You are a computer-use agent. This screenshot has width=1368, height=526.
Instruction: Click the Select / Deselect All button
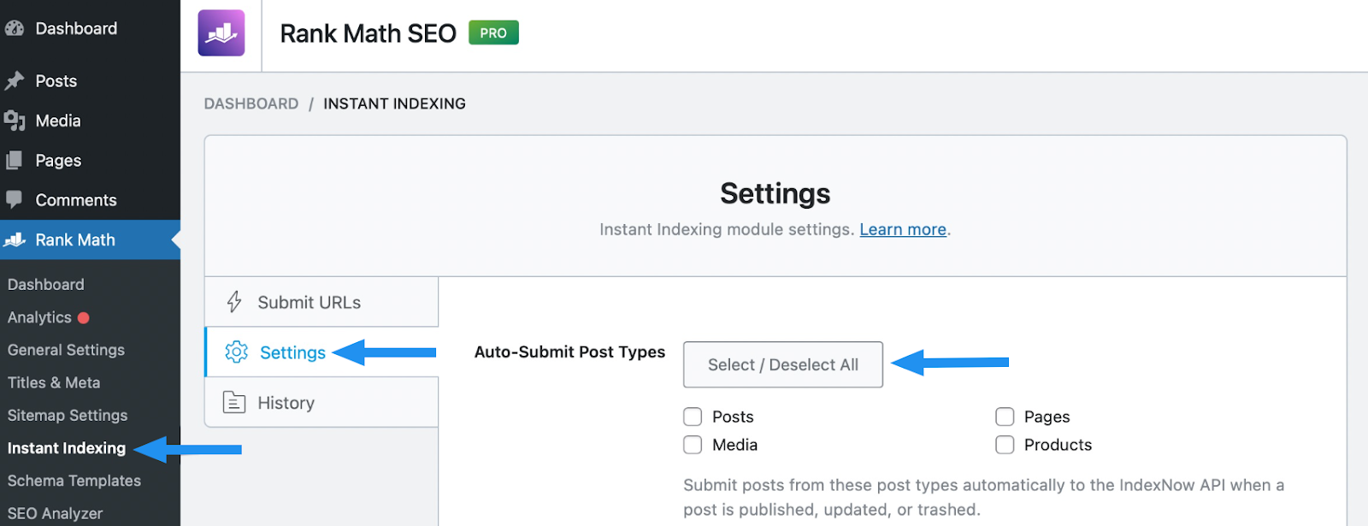pyautogui.click(x=783, y=364)
